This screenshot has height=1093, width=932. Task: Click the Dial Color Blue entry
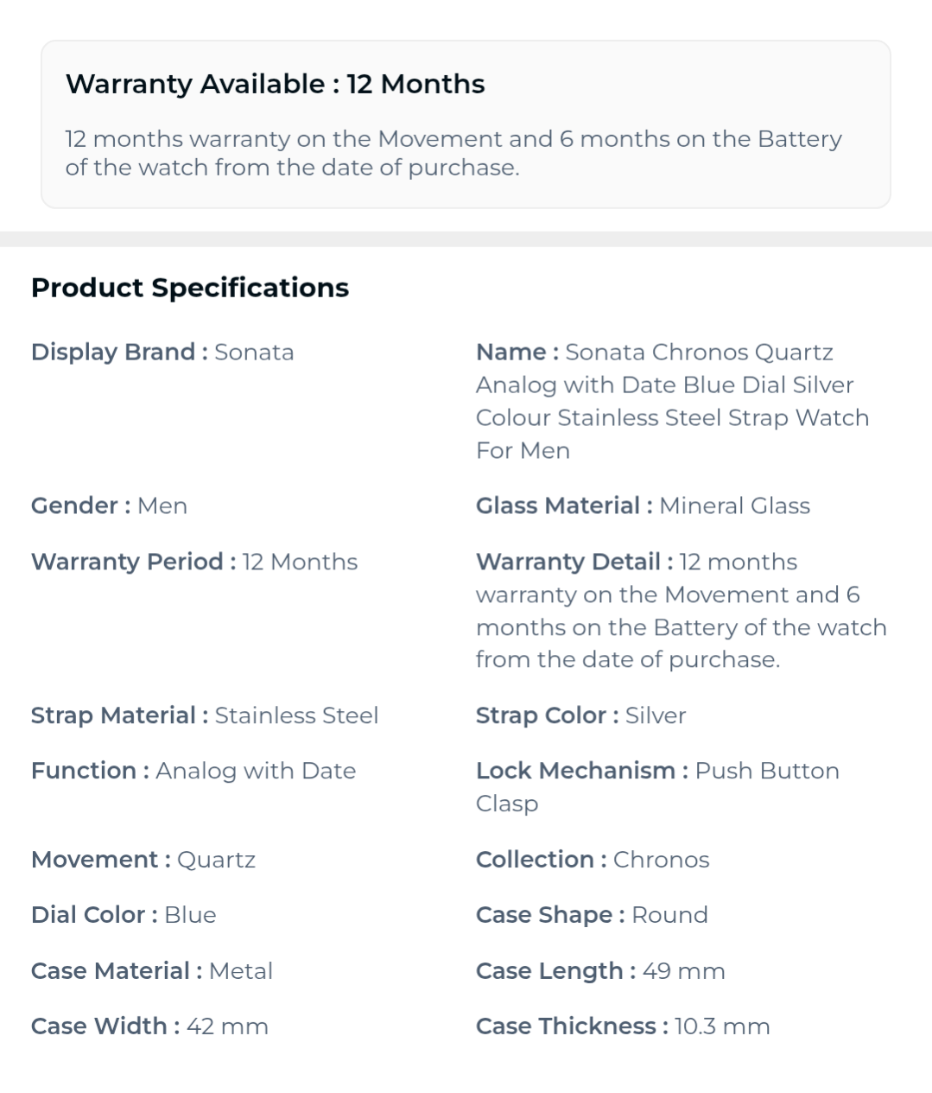coord(124,915)
